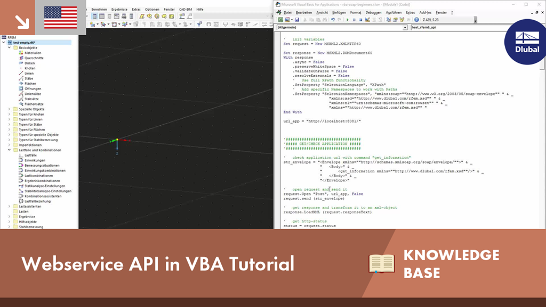Expand the Typen für Stäbe folder
546x307 pixels.
point(10,124)
